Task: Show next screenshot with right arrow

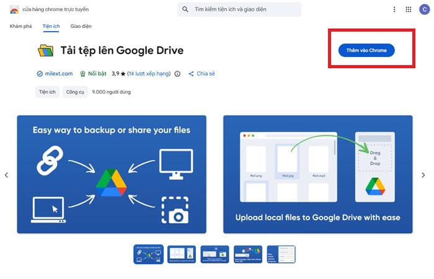Action: (423, 175)
